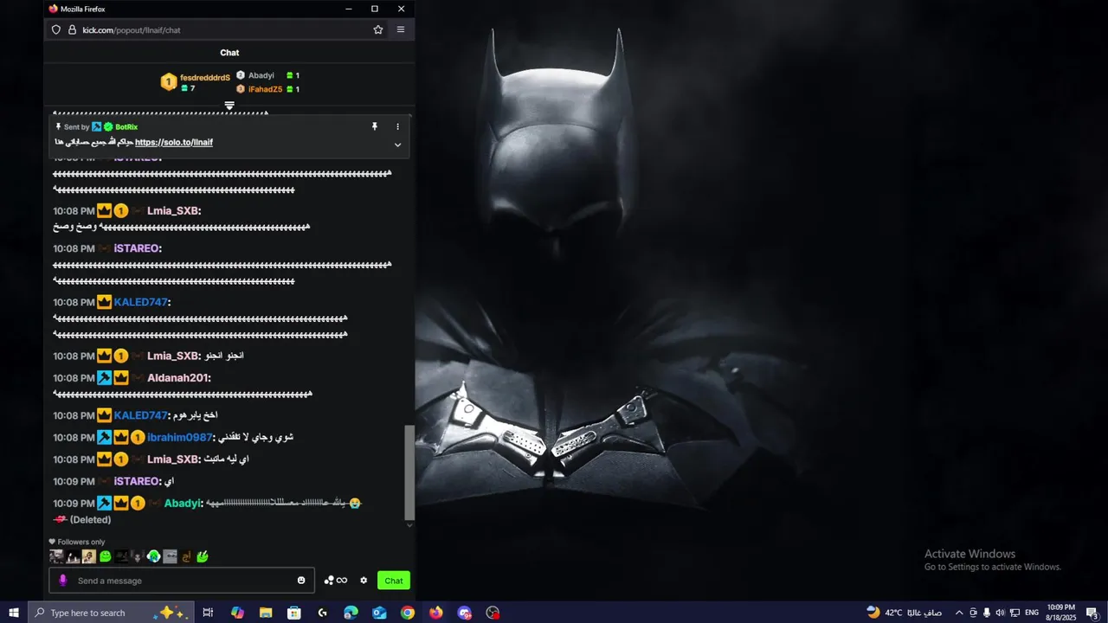Open iSTAREO username at 10:09 PM

[137, 481]
